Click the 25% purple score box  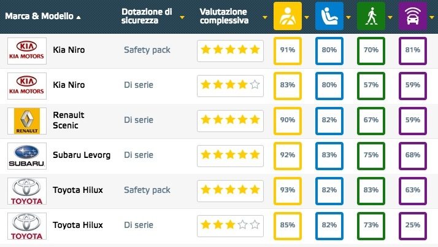pos(412,225)
